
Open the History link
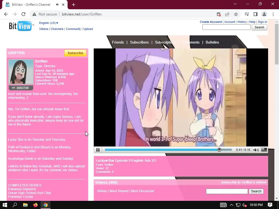tap(242, 22)
